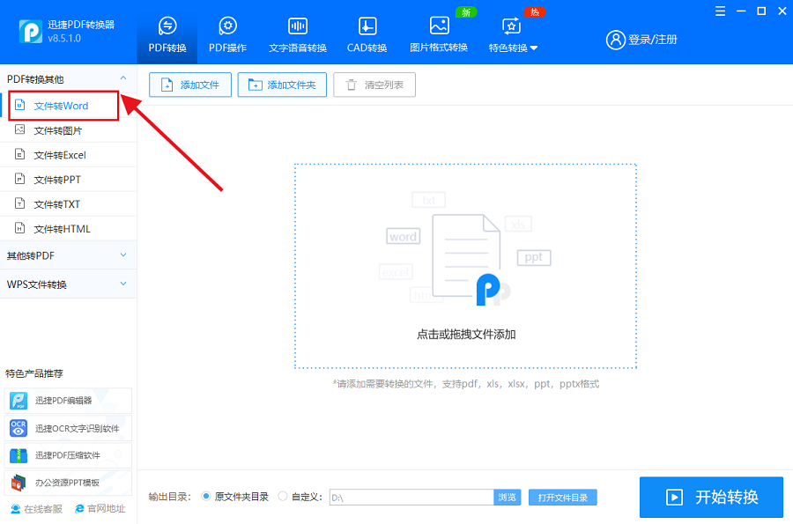Image resolution: width=793 pixels, height=524 pixels.
Task: Select 文件转PPT in sidebar
Action: click(x=68, y=180)
